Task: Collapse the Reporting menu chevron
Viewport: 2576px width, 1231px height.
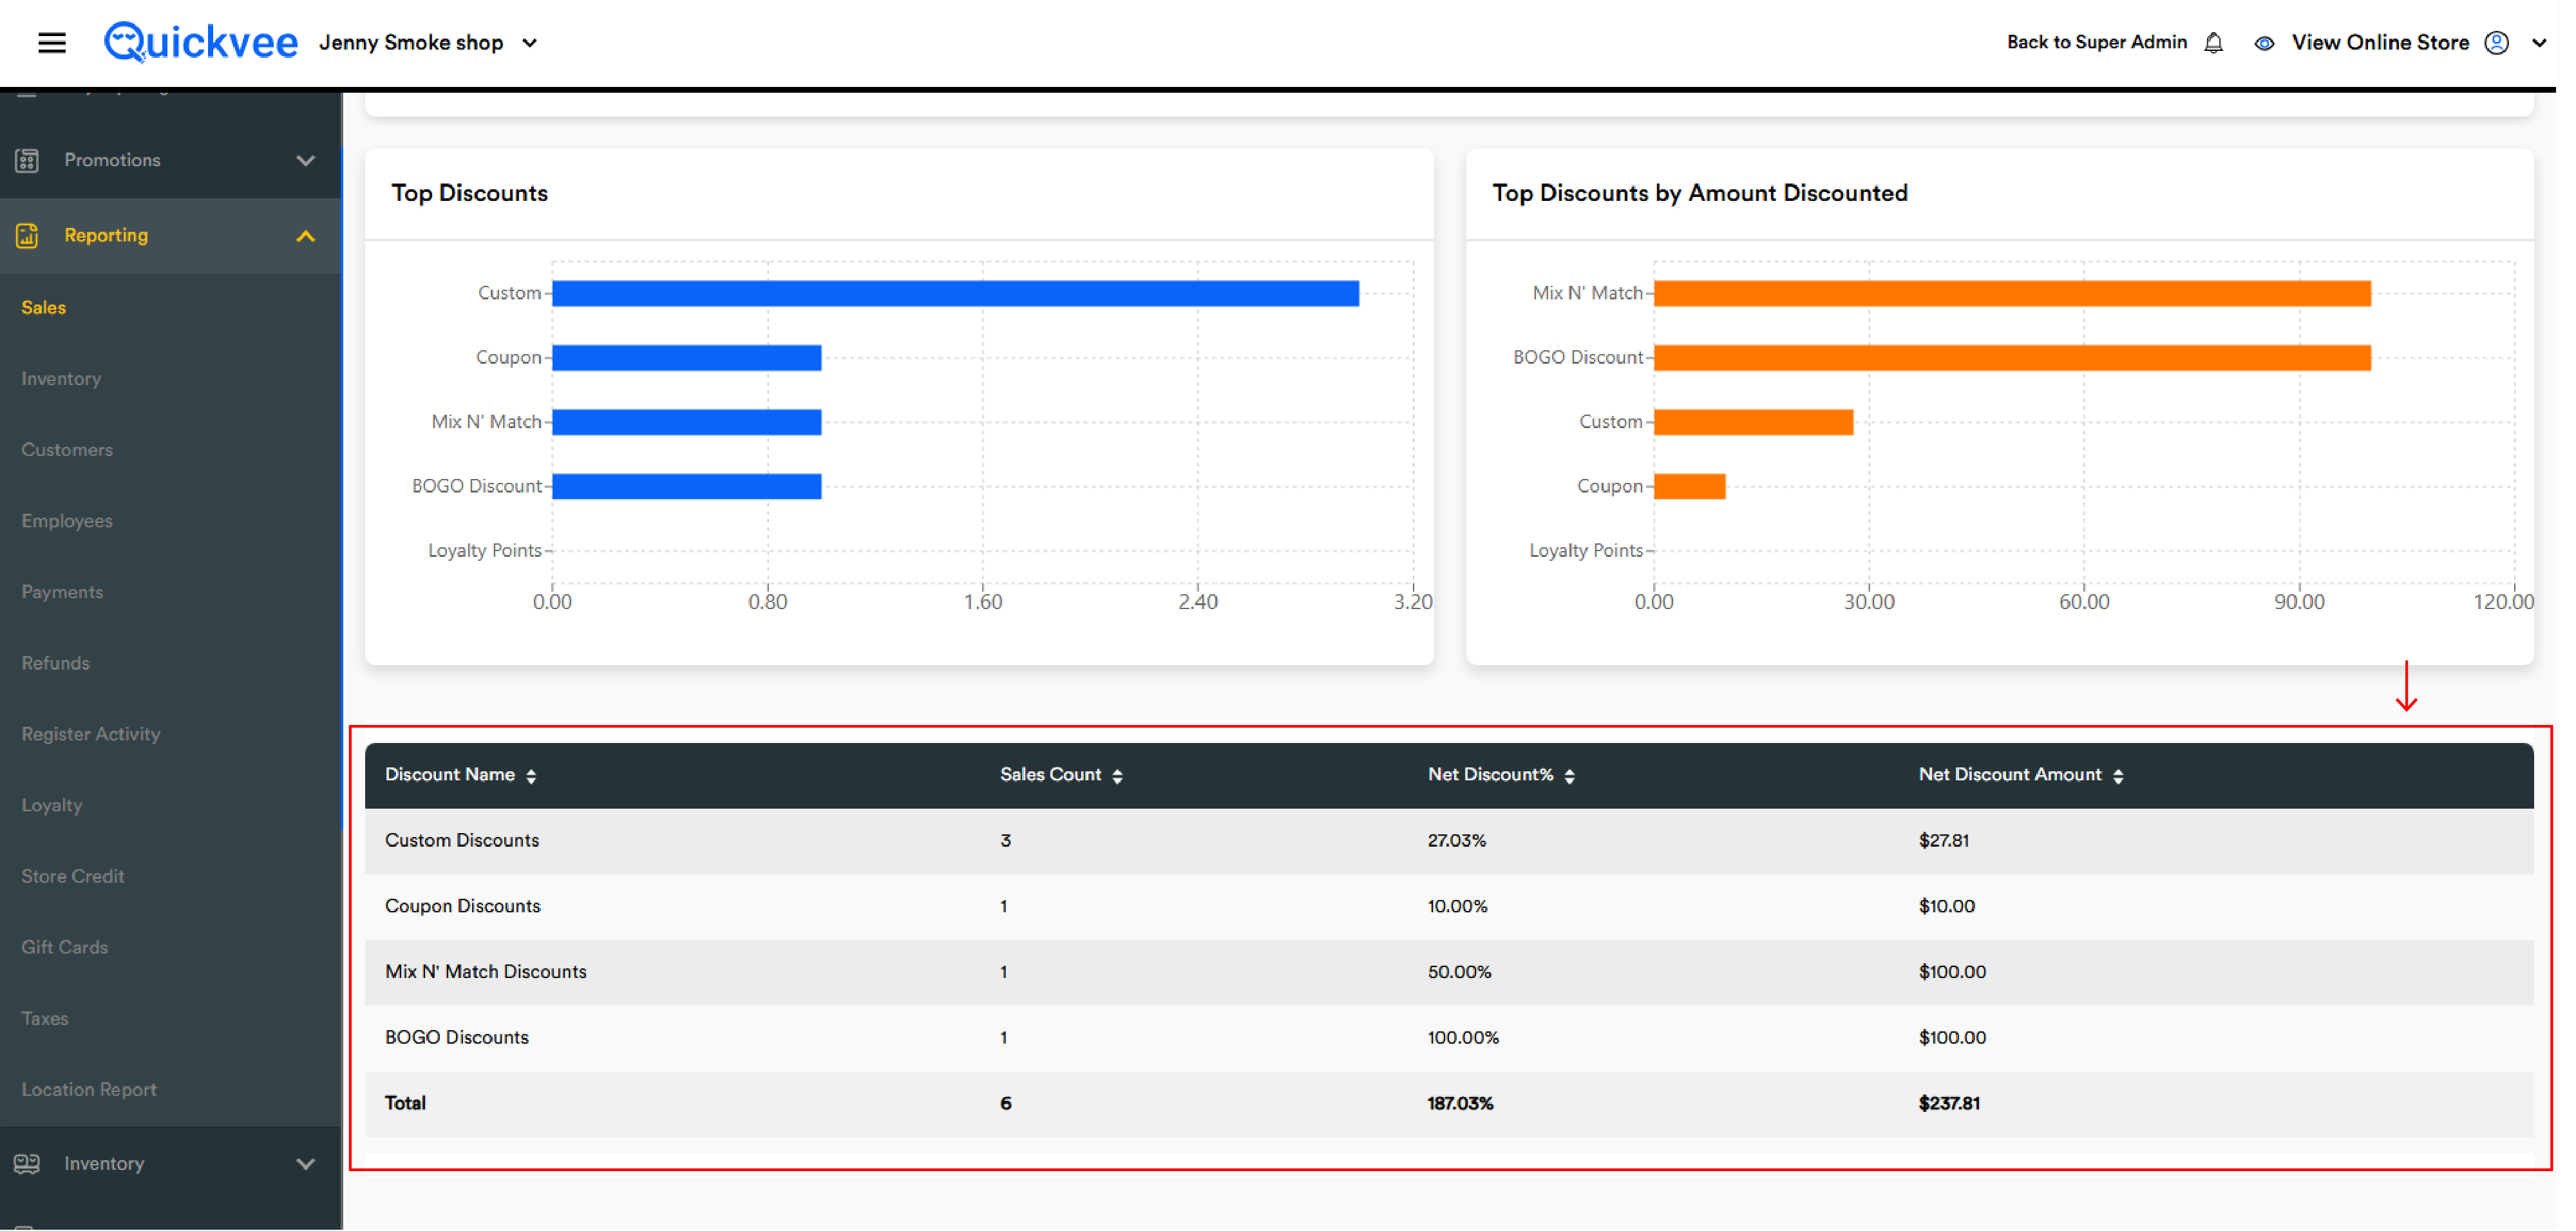Action: (x=305, y=236)
